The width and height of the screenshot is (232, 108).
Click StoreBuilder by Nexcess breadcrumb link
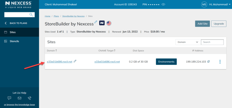[x=73, y=16]
